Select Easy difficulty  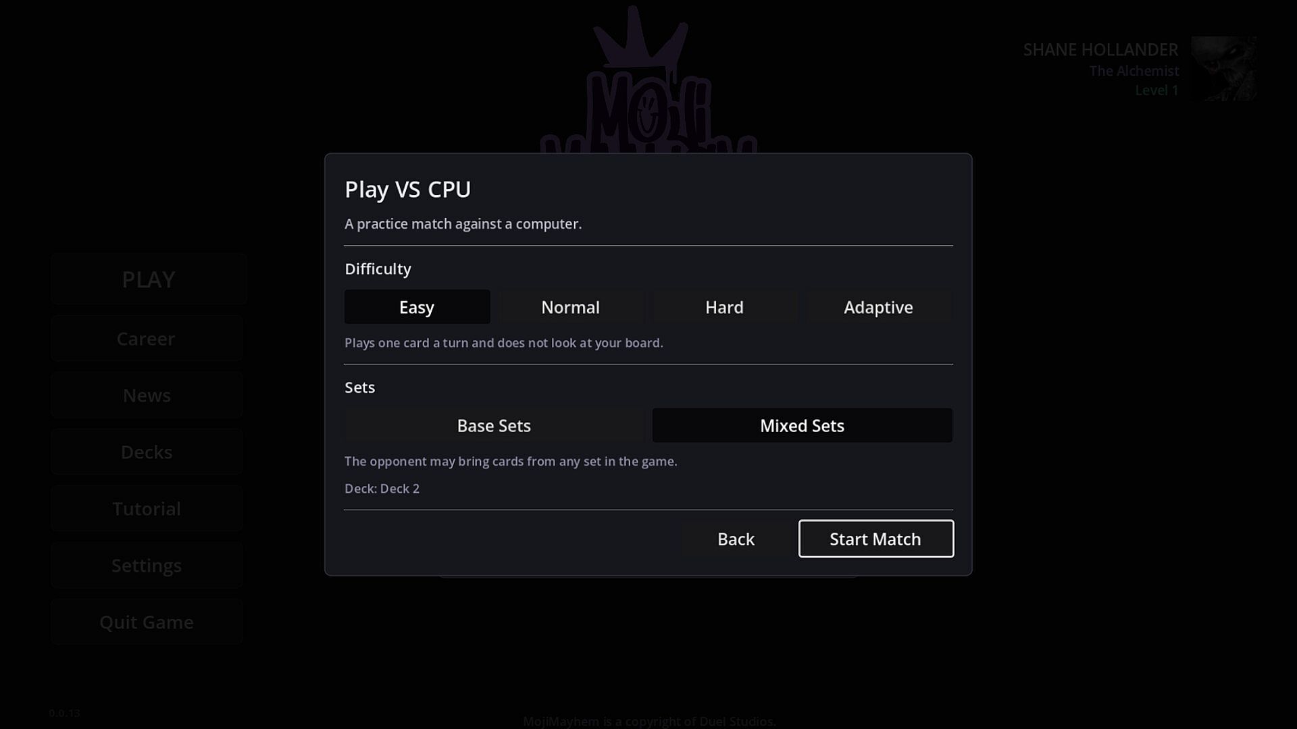417,307
